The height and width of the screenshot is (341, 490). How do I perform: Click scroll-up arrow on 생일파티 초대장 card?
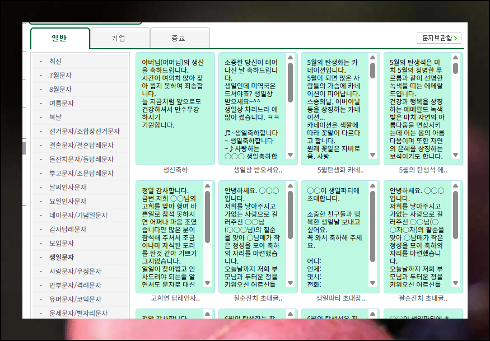372,186
